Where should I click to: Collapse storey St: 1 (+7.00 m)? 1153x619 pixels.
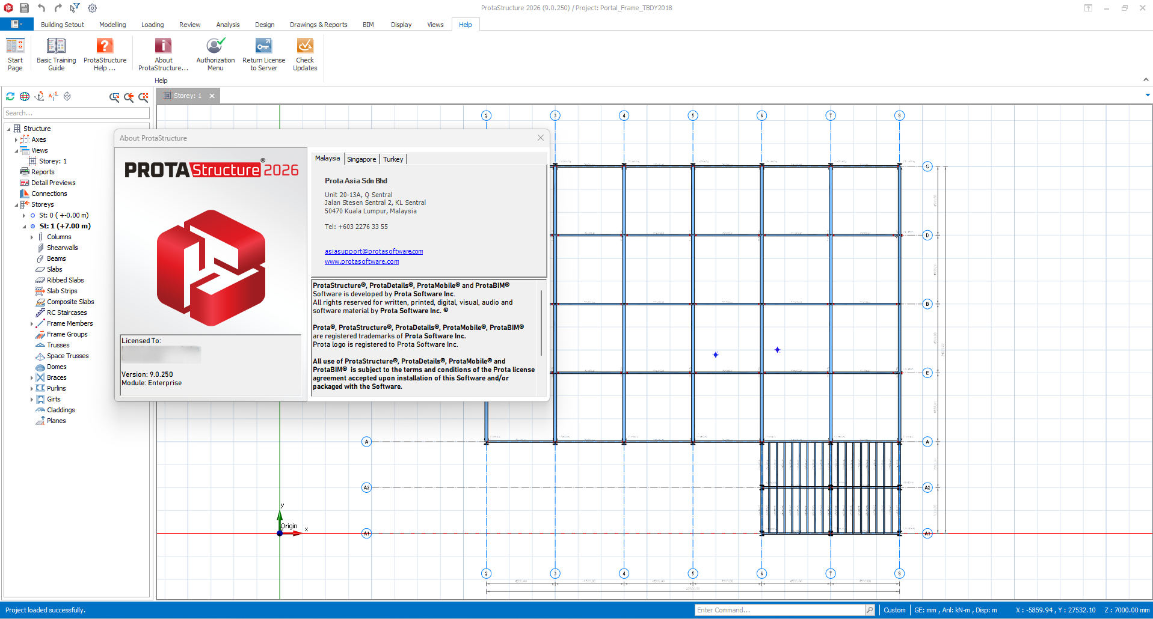tap(24, 227)
